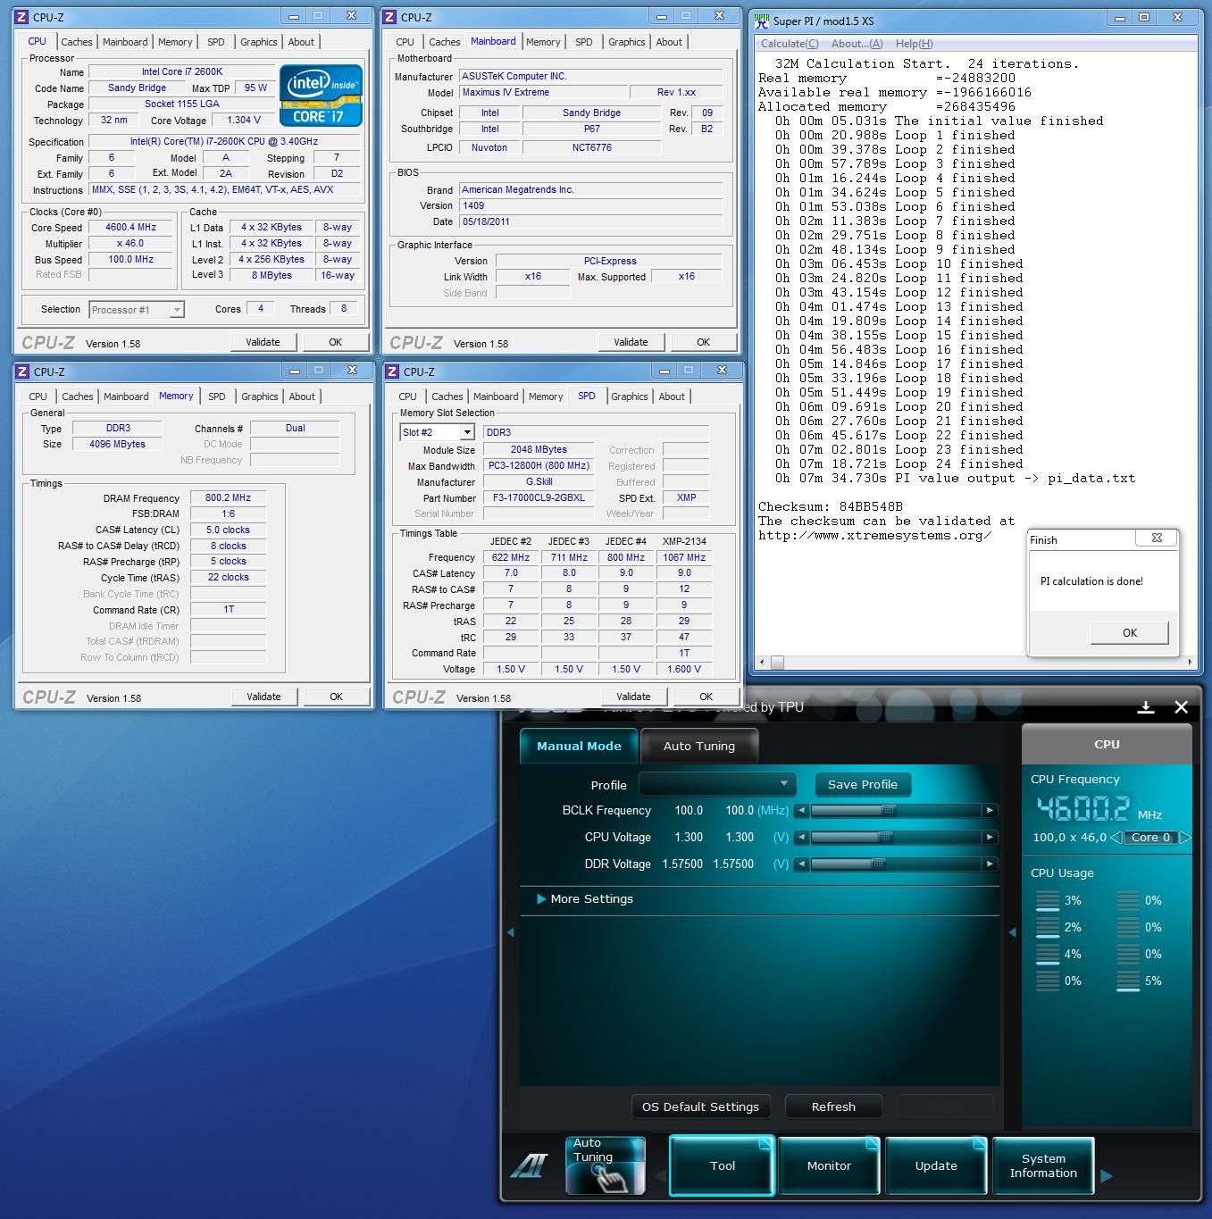Open the Monitor section in AI Suite
1212x1219 pixels.
point(829,1165)
